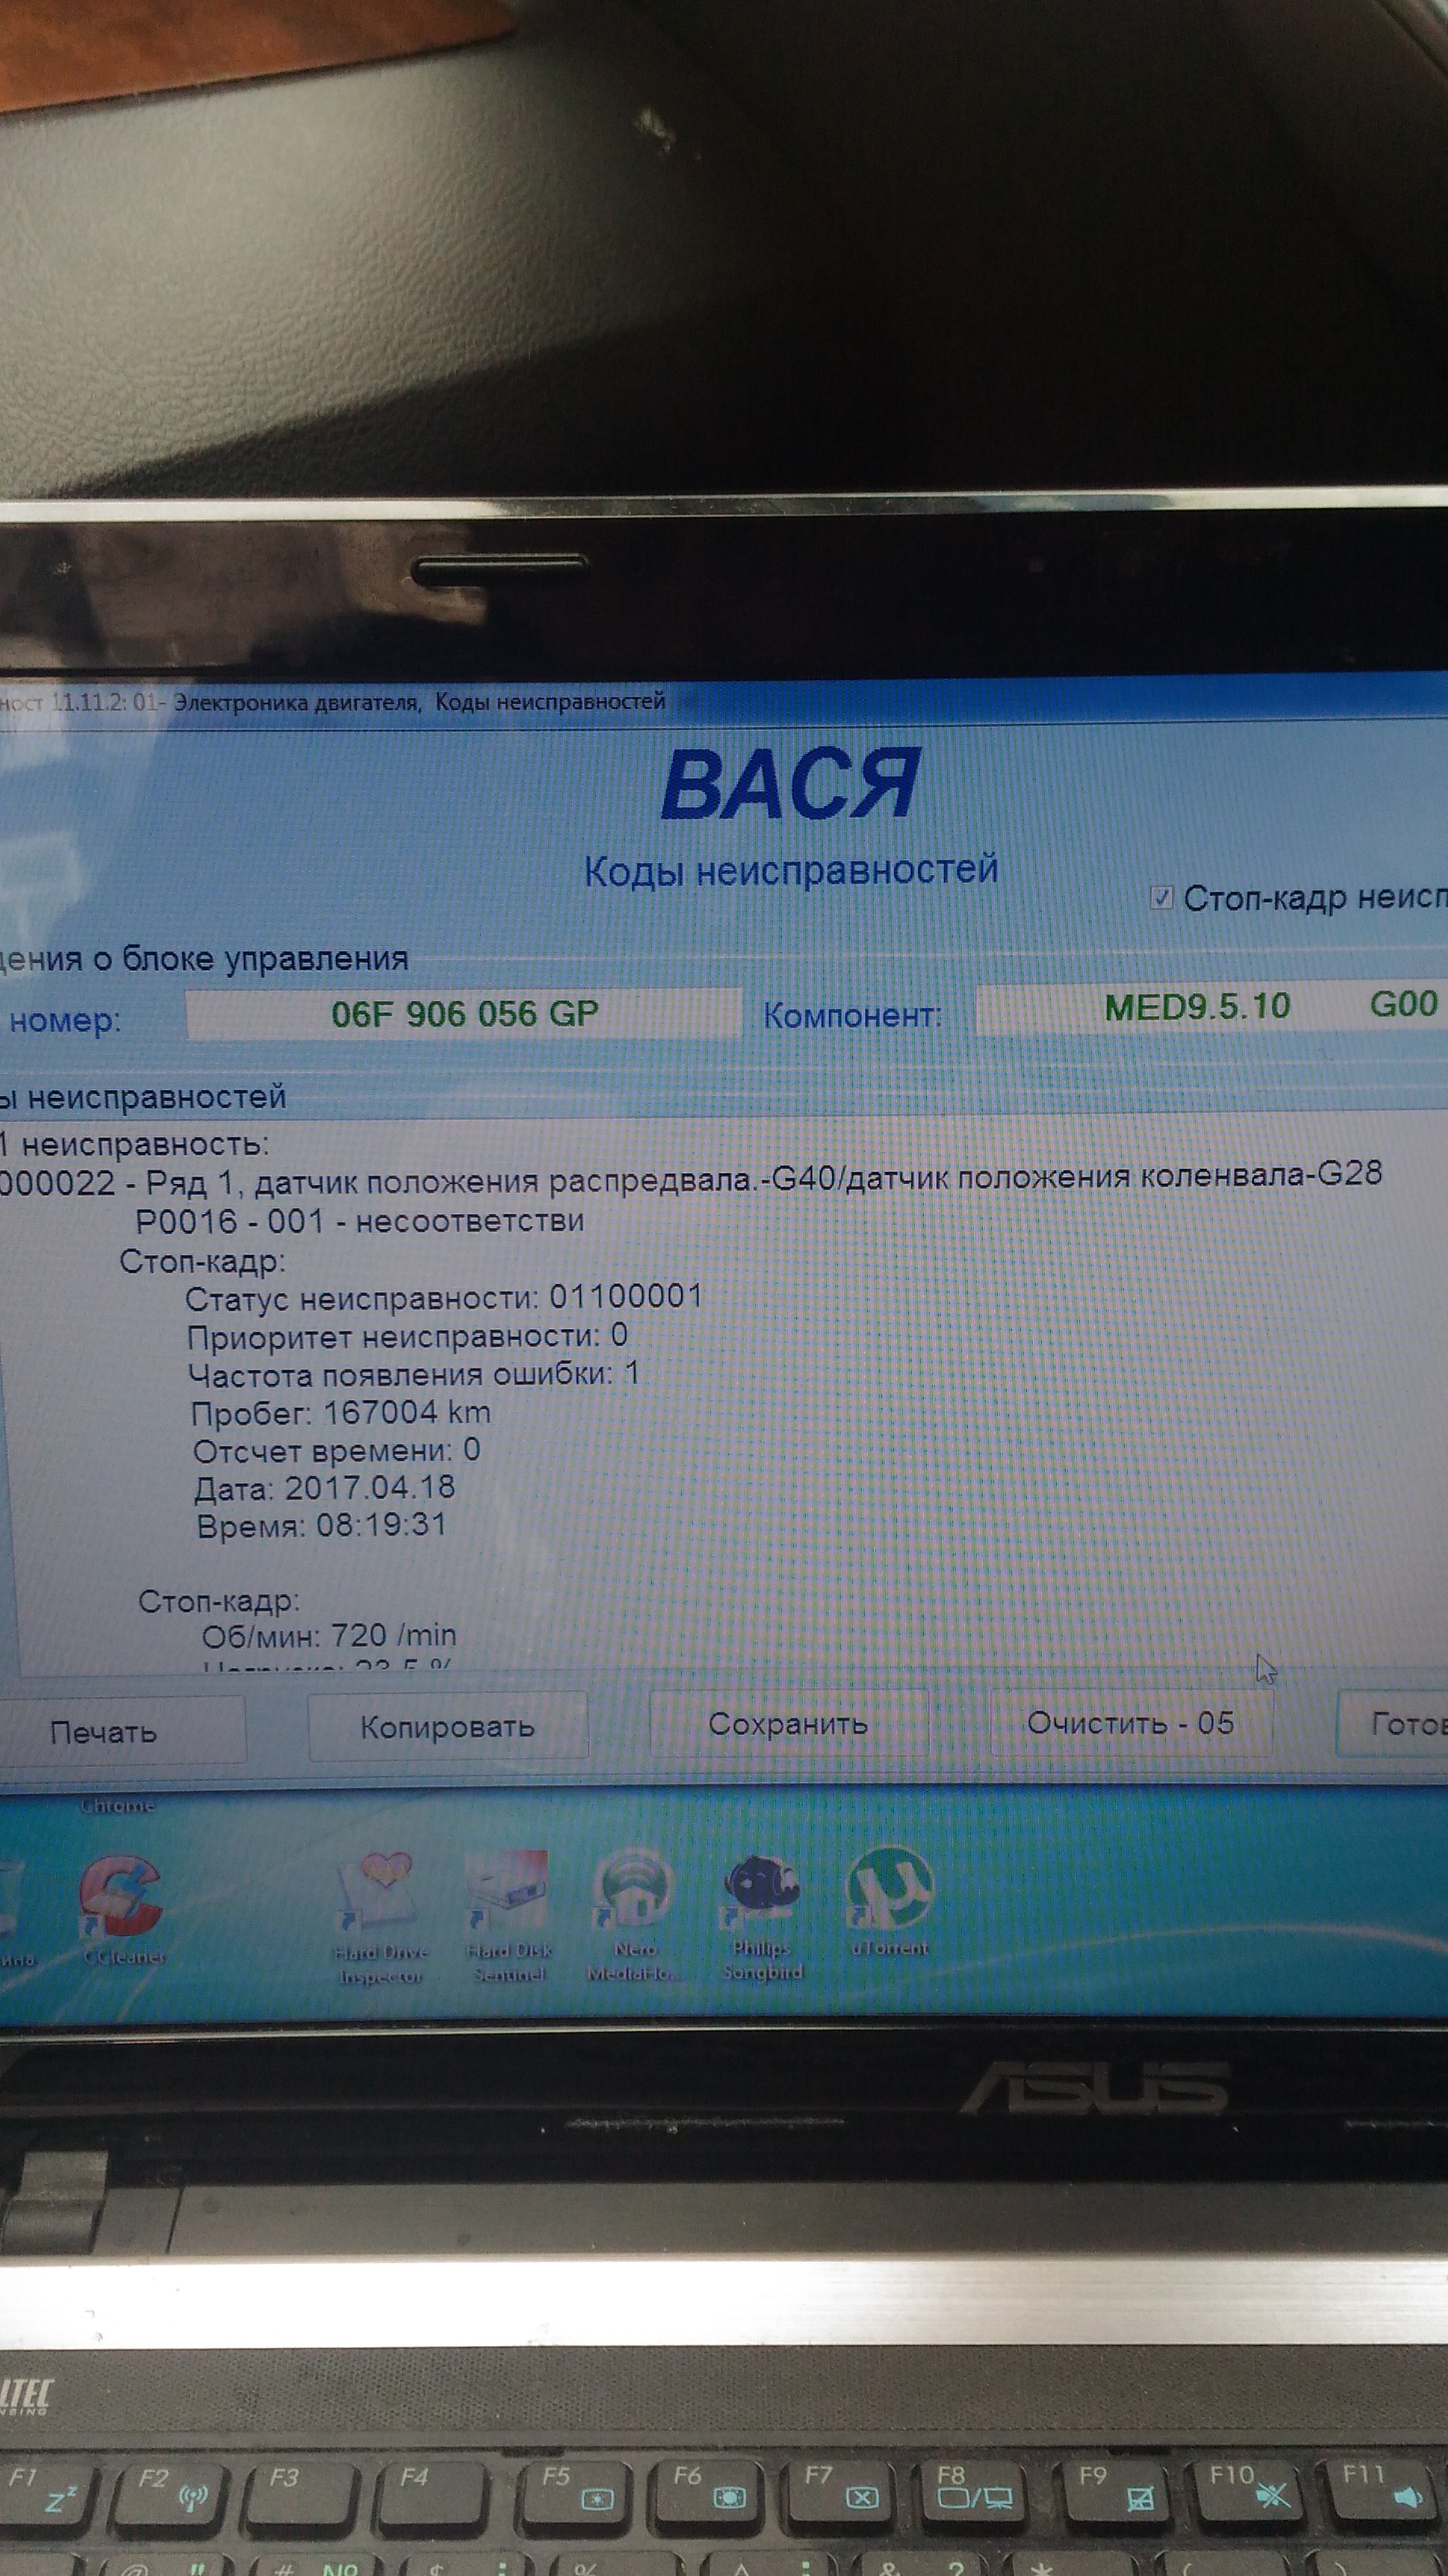1448x2576 pixels.
Task: Click the part number field 06F 906 056 GP
Action: 464,1014
